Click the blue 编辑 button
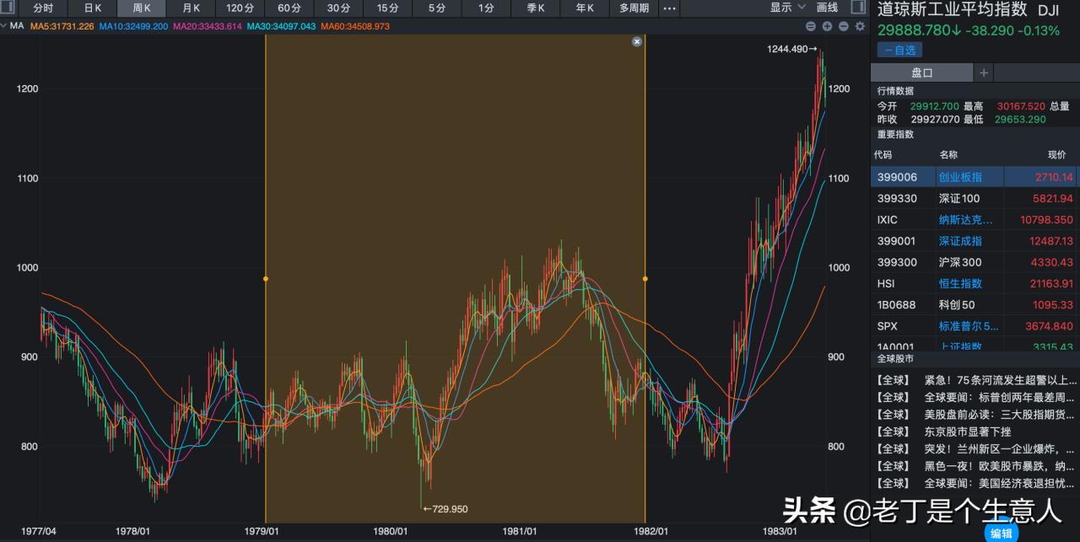This screenshot has width=1080, height=542. [1001, 533]
